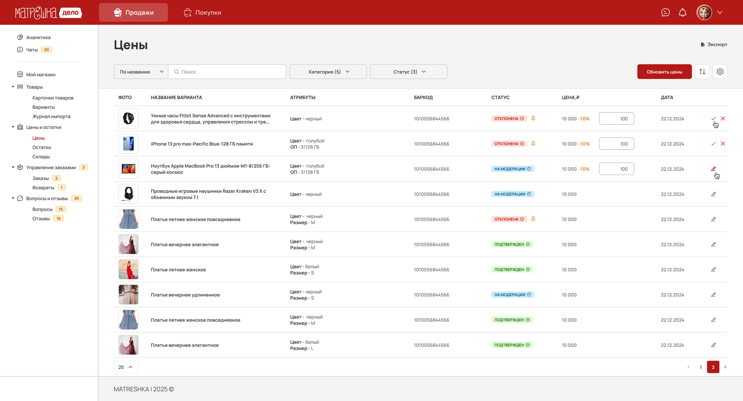
Task: Click the Аналитика sidebar icon
Action: [x=20, y=37]
